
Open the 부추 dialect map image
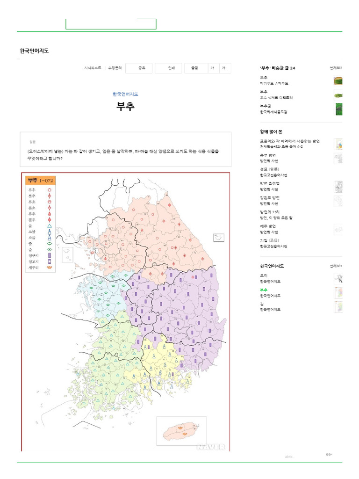125,312
